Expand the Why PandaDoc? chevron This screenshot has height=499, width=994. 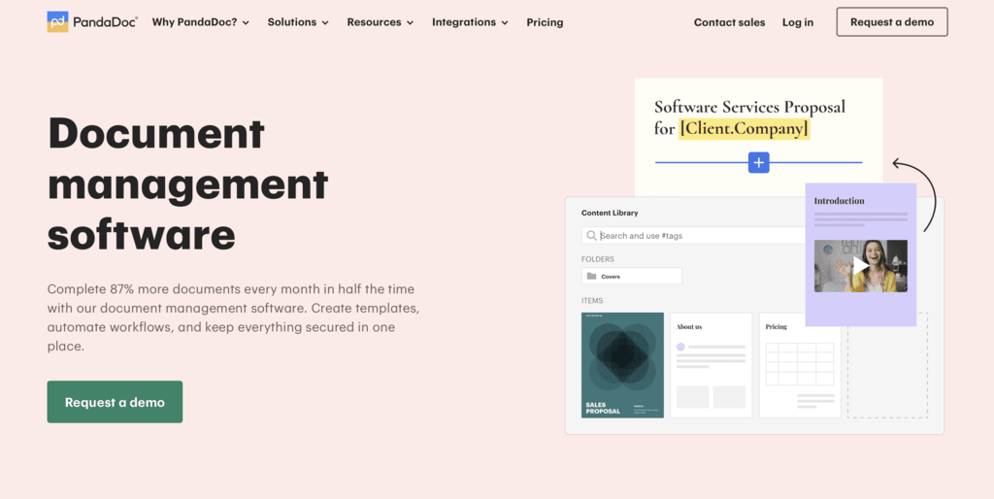[246, 23]
